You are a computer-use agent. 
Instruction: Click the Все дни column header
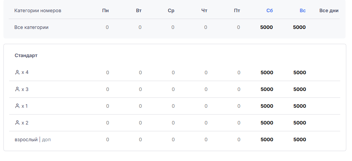click(x=329, y=11)
